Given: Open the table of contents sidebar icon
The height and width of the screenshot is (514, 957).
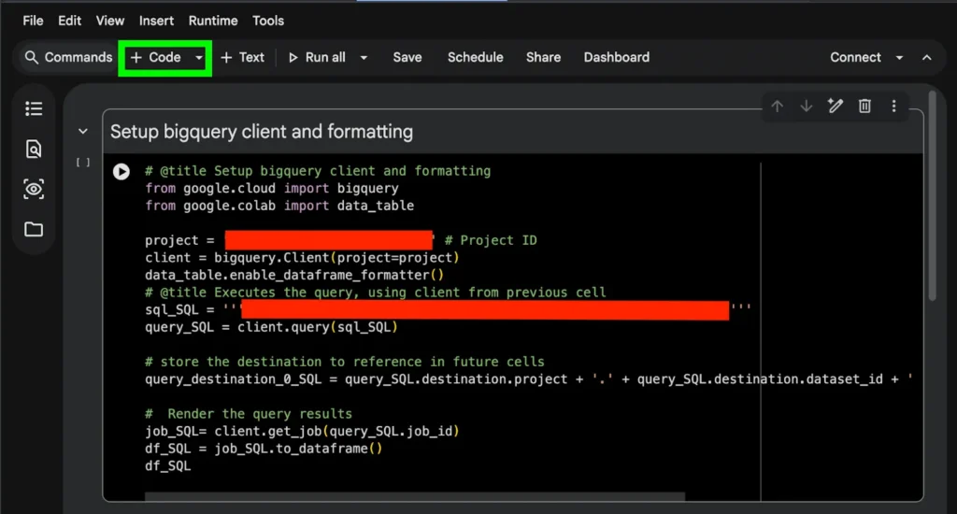Looking at the screenshot, I should coord(34,109).
